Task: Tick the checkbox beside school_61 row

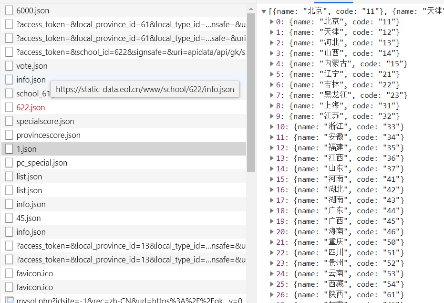Action: click(x=9, y=94)
